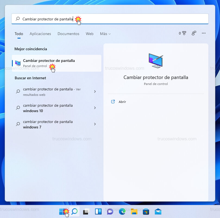Open account options via the people icon
Viewport: 220px width, 218px height.
click(194, 33)
